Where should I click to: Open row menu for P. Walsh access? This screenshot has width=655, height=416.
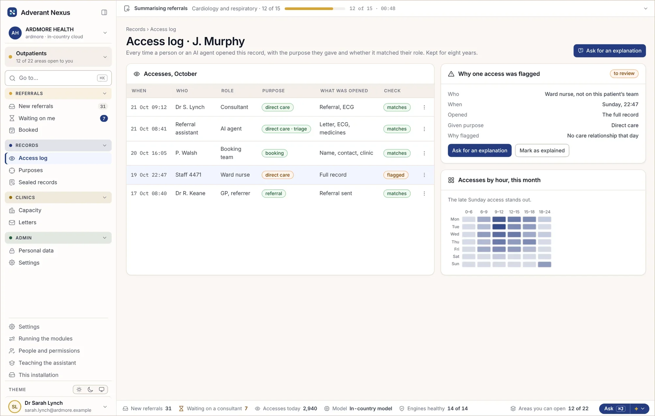pos(424,153)
